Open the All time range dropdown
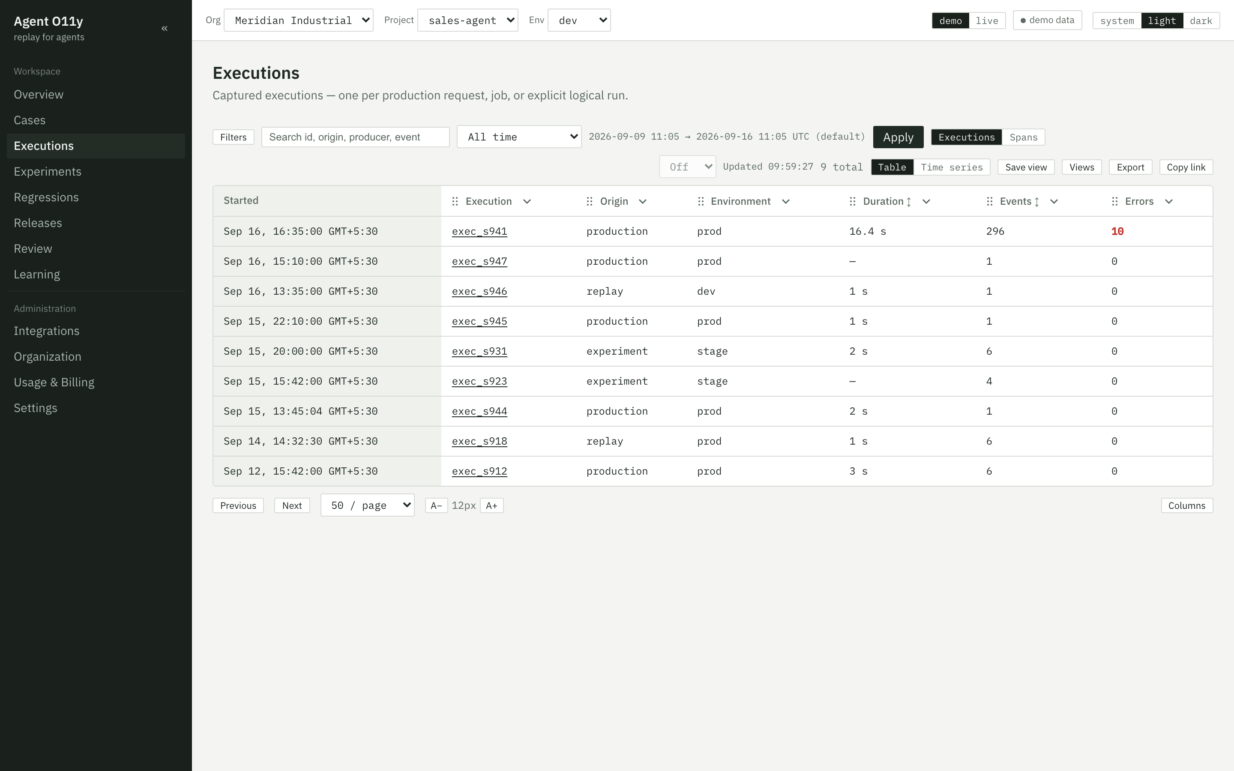Image resolution: width=1234 pixels, height=771 pixels. [519, 137]
